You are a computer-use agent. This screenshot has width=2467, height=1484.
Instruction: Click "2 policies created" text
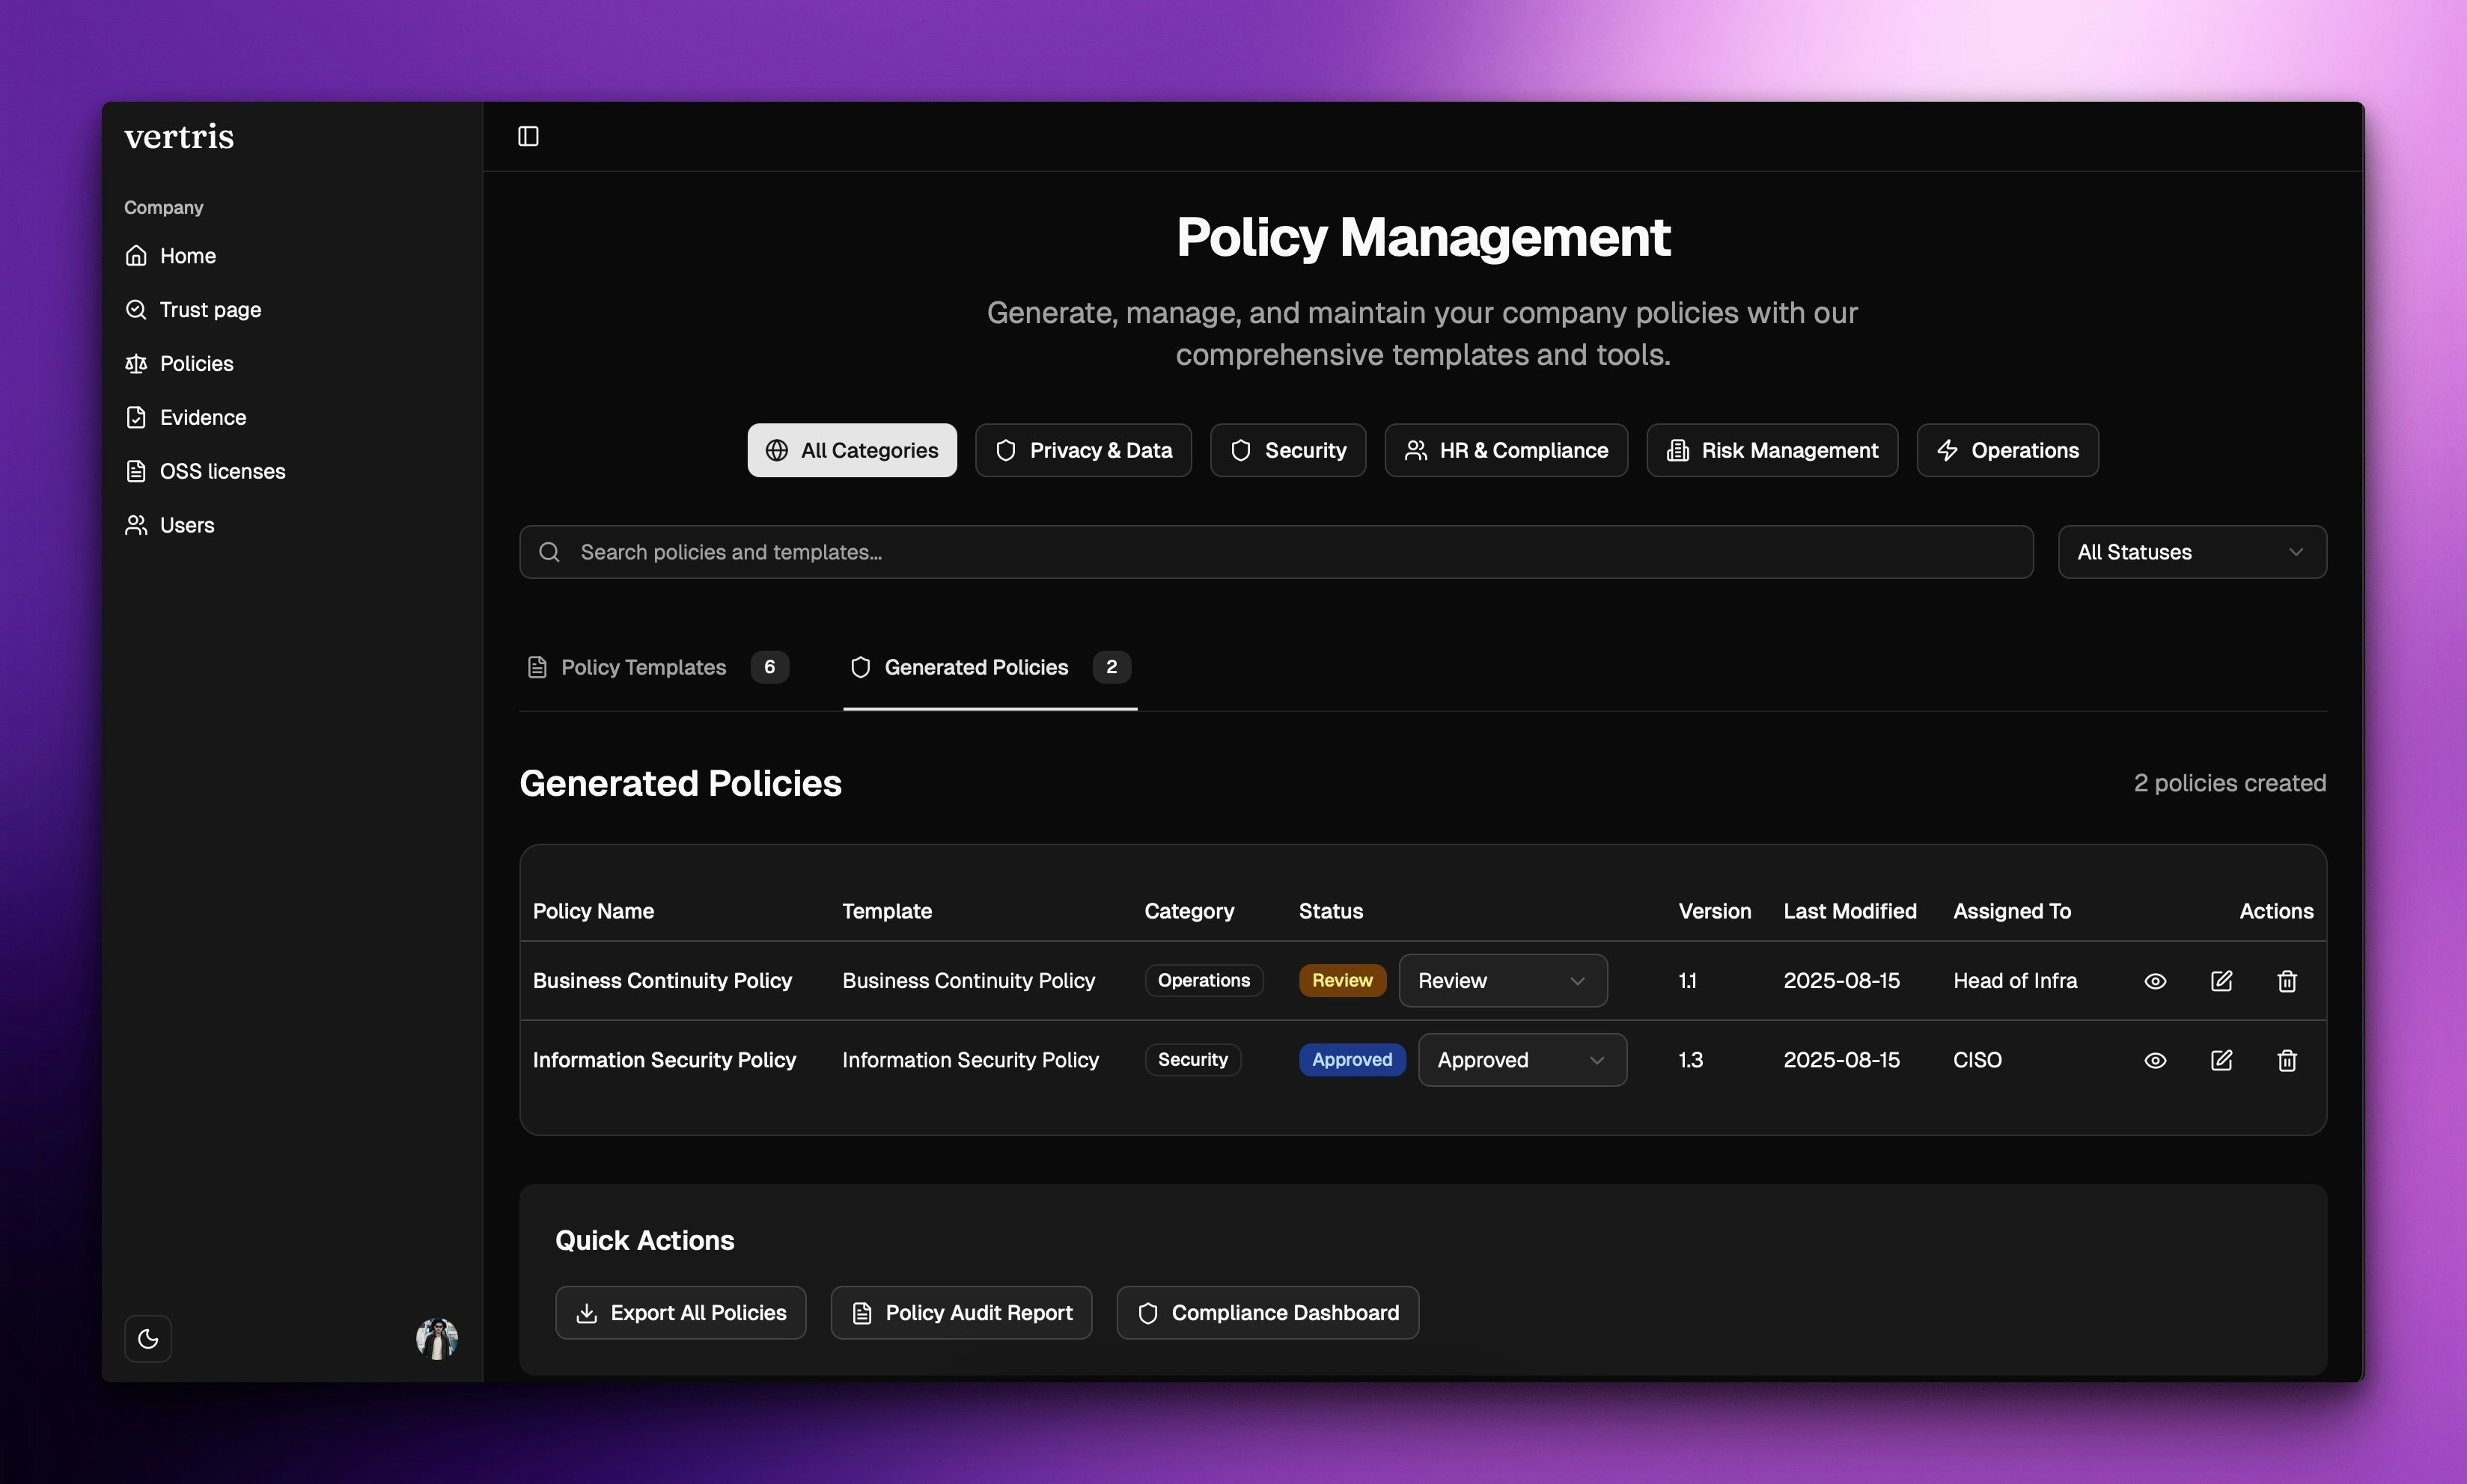(2231, 784)
